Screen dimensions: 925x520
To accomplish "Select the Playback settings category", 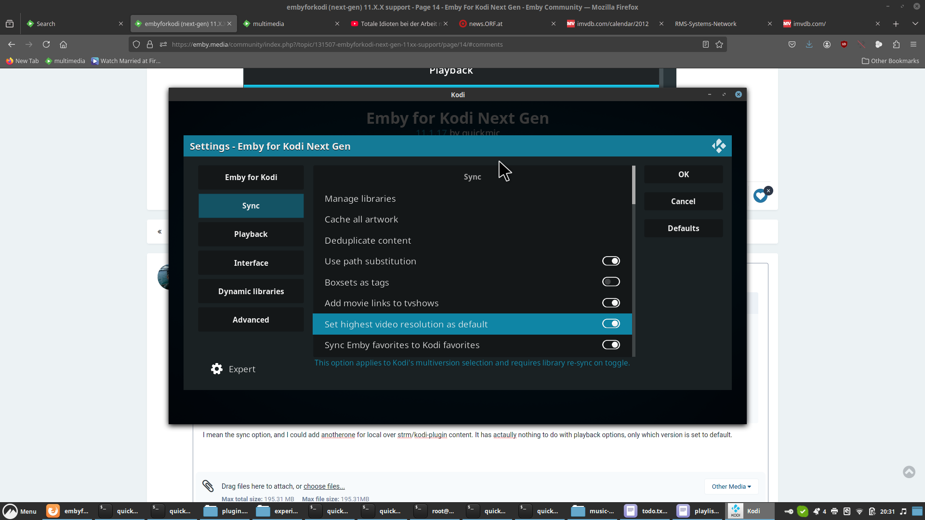I will pos(251,234).
